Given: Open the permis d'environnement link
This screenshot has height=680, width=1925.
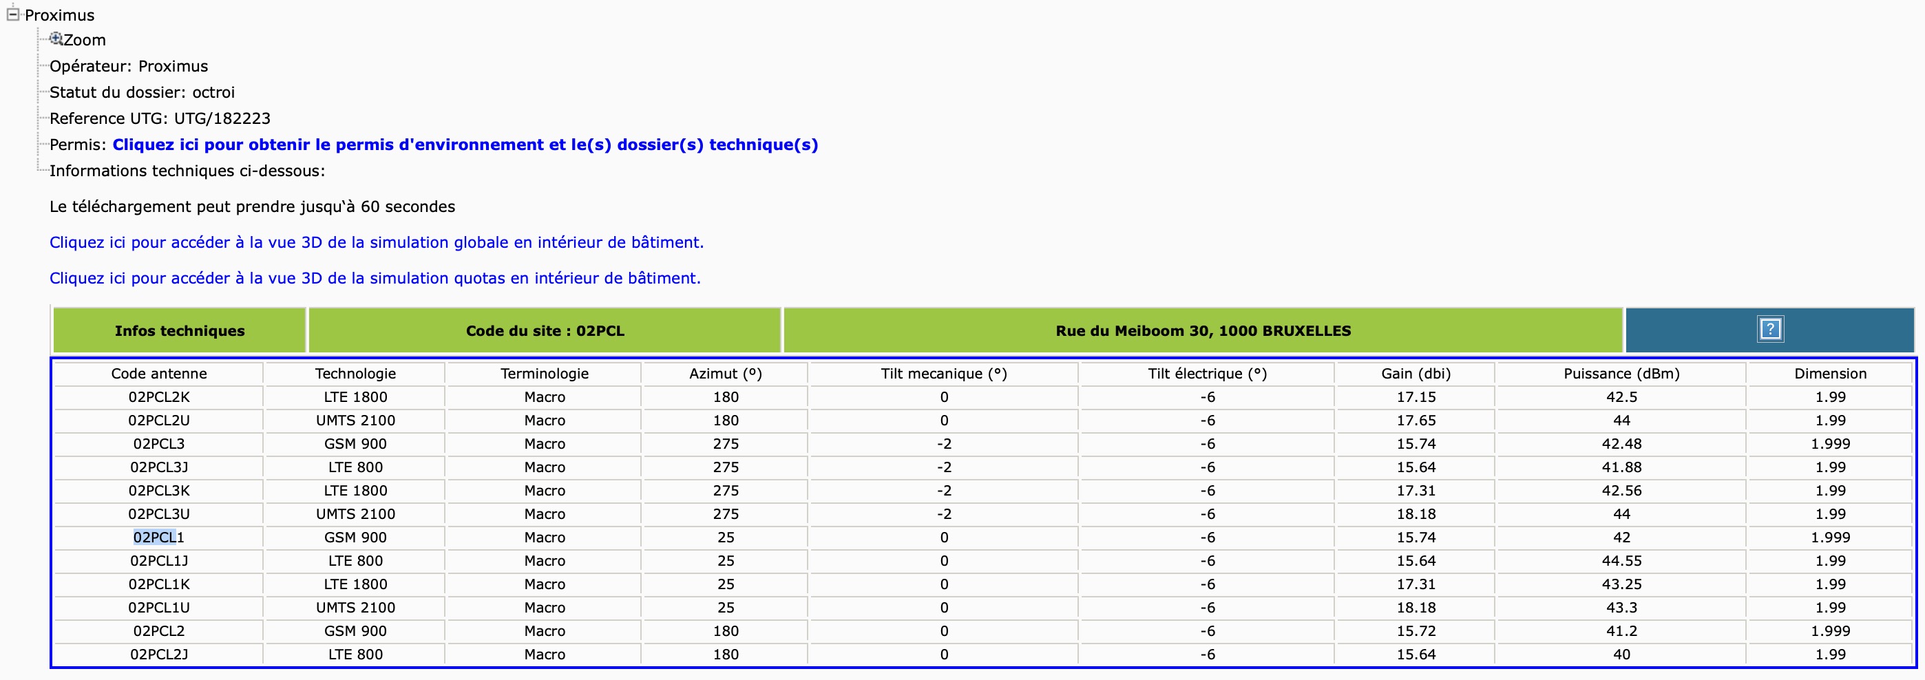Looking at the screenshot, I should click(465, 145).
